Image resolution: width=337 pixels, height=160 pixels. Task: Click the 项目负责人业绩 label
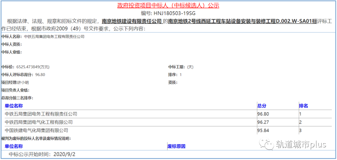(15, 90)
